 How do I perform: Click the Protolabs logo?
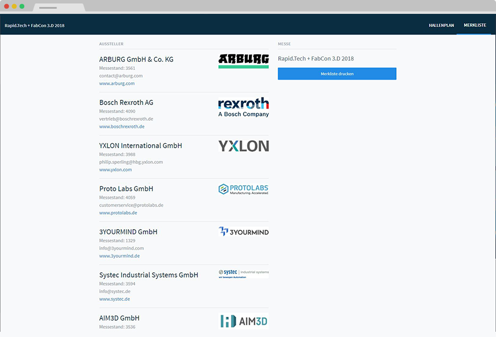pos(243,189)
